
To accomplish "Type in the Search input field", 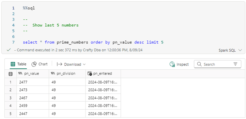I will [x=216, y=64].
